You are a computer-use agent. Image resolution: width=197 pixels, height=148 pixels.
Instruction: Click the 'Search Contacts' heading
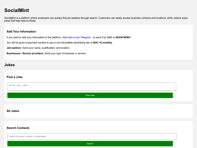tap(18, 128)
